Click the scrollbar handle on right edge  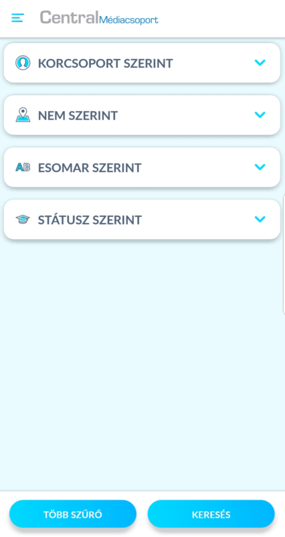point(284,254)
